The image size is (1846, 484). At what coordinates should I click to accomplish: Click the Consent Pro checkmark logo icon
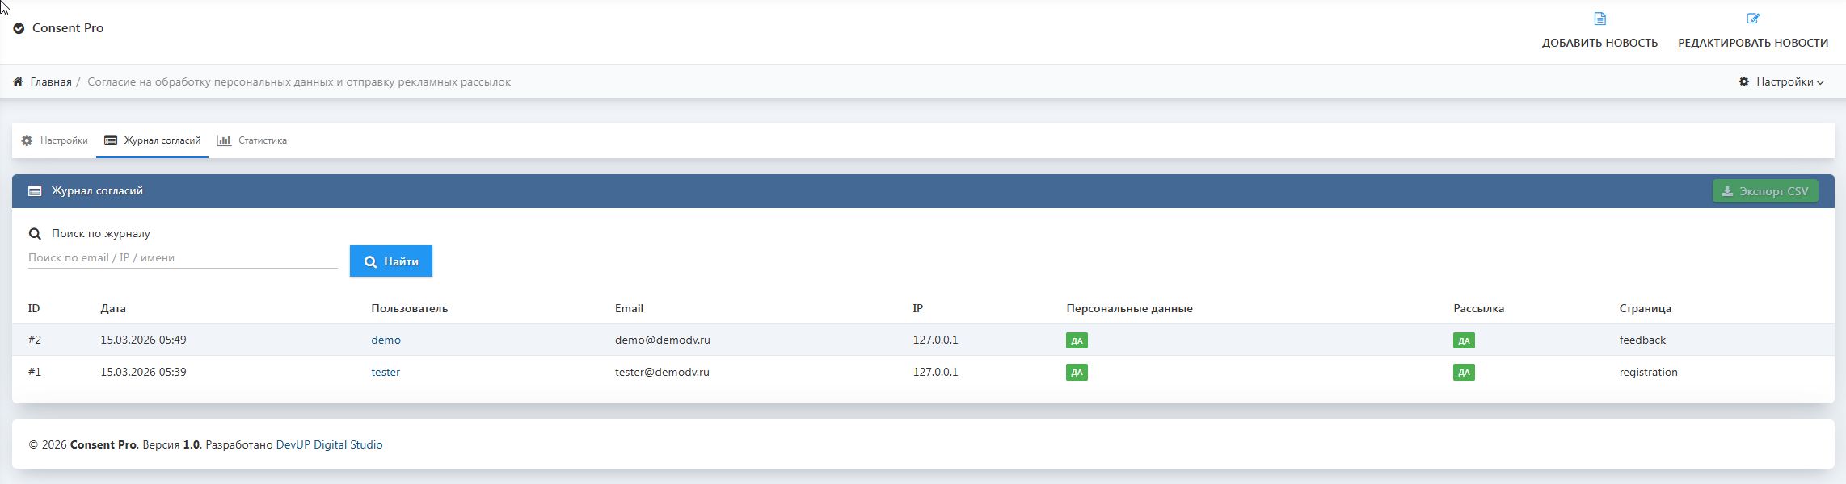[x=19, y=28]
